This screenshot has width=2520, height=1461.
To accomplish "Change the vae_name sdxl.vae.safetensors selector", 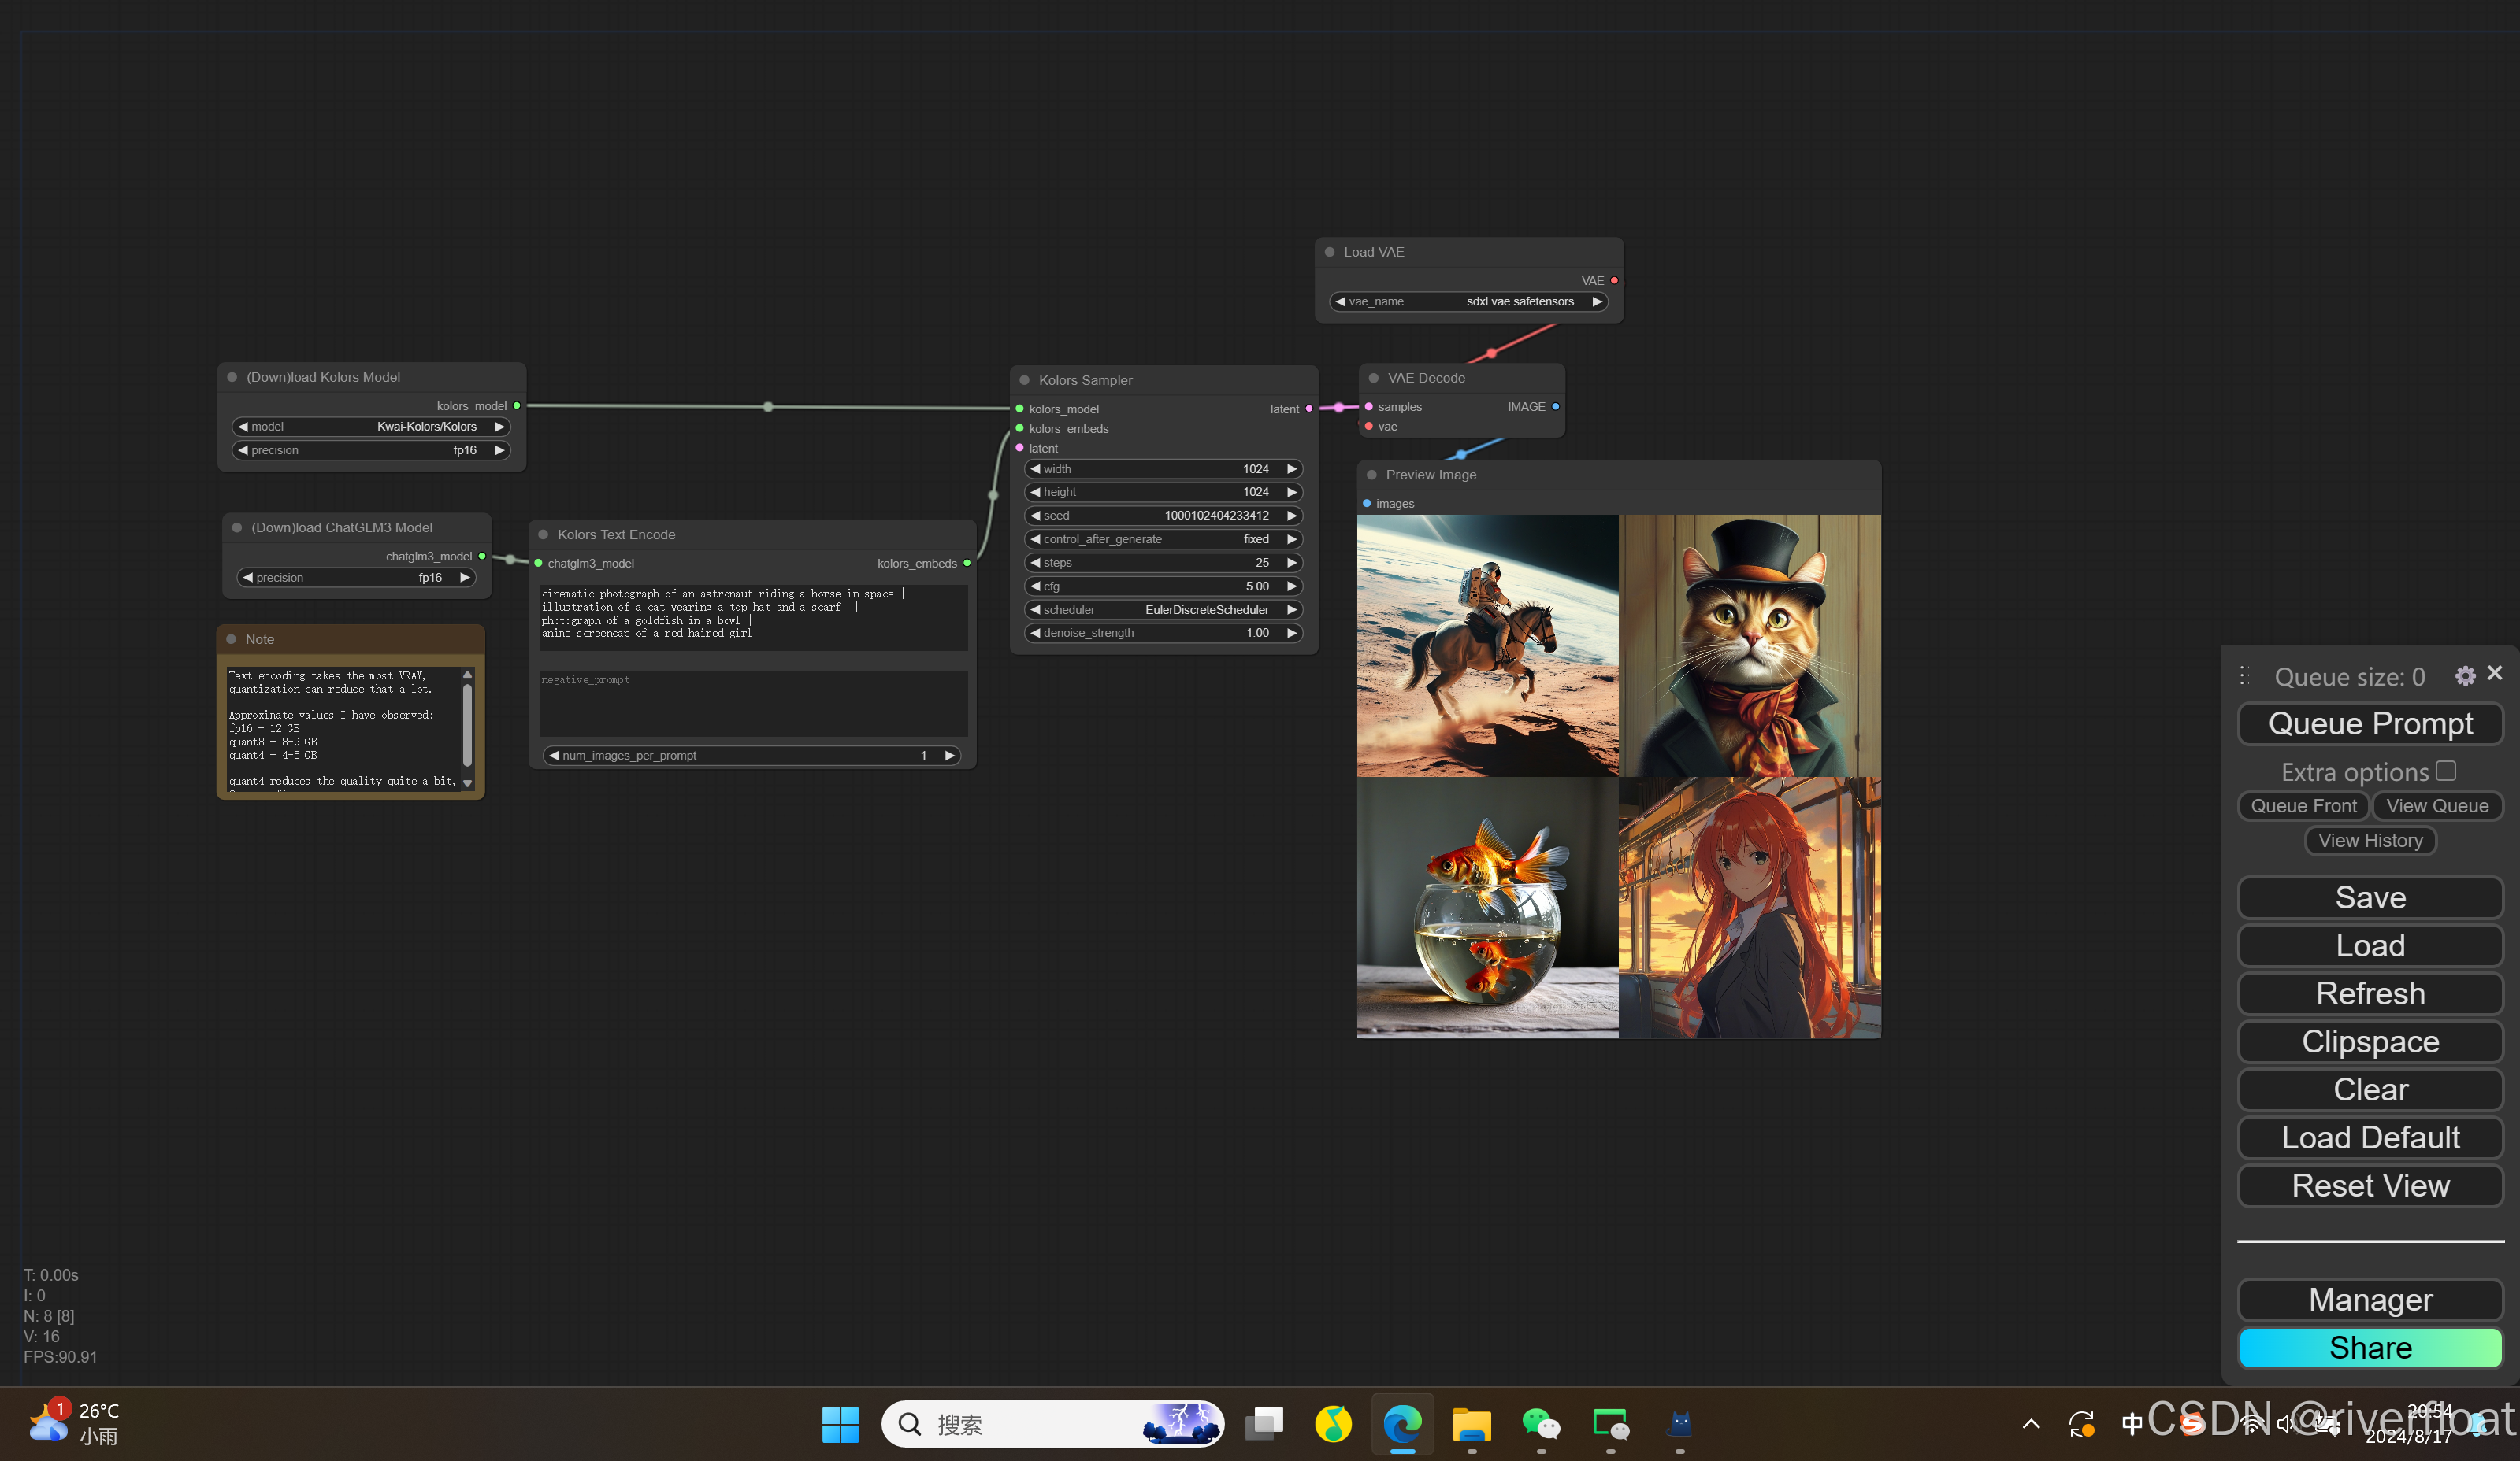I will click(x=1468, y=301).
